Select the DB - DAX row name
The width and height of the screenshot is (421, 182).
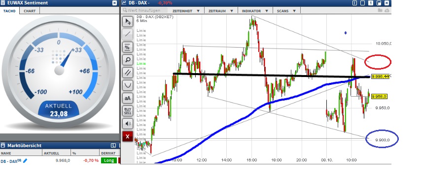(11, 161)
